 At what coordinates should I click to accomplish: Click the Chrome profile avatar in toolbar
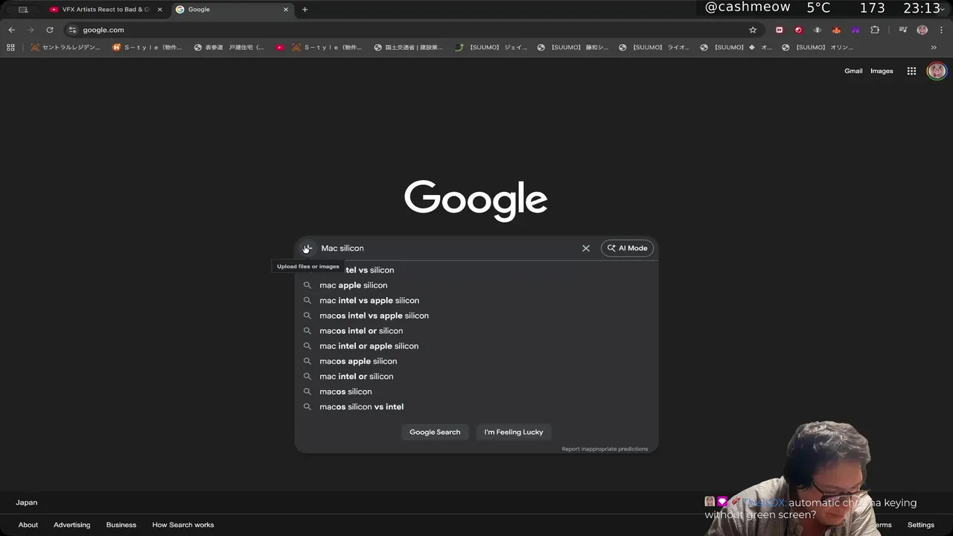tap(922, 30)
